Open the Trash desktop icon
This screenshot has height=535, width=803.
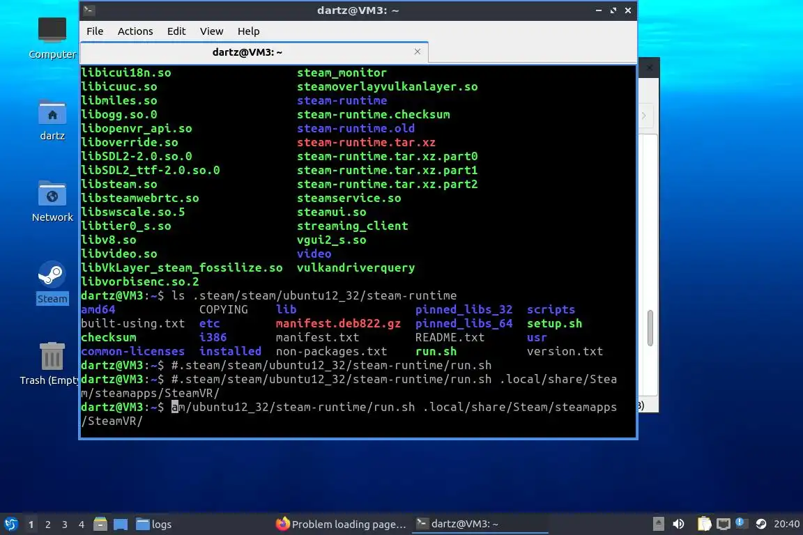click(x=52, y=364)
